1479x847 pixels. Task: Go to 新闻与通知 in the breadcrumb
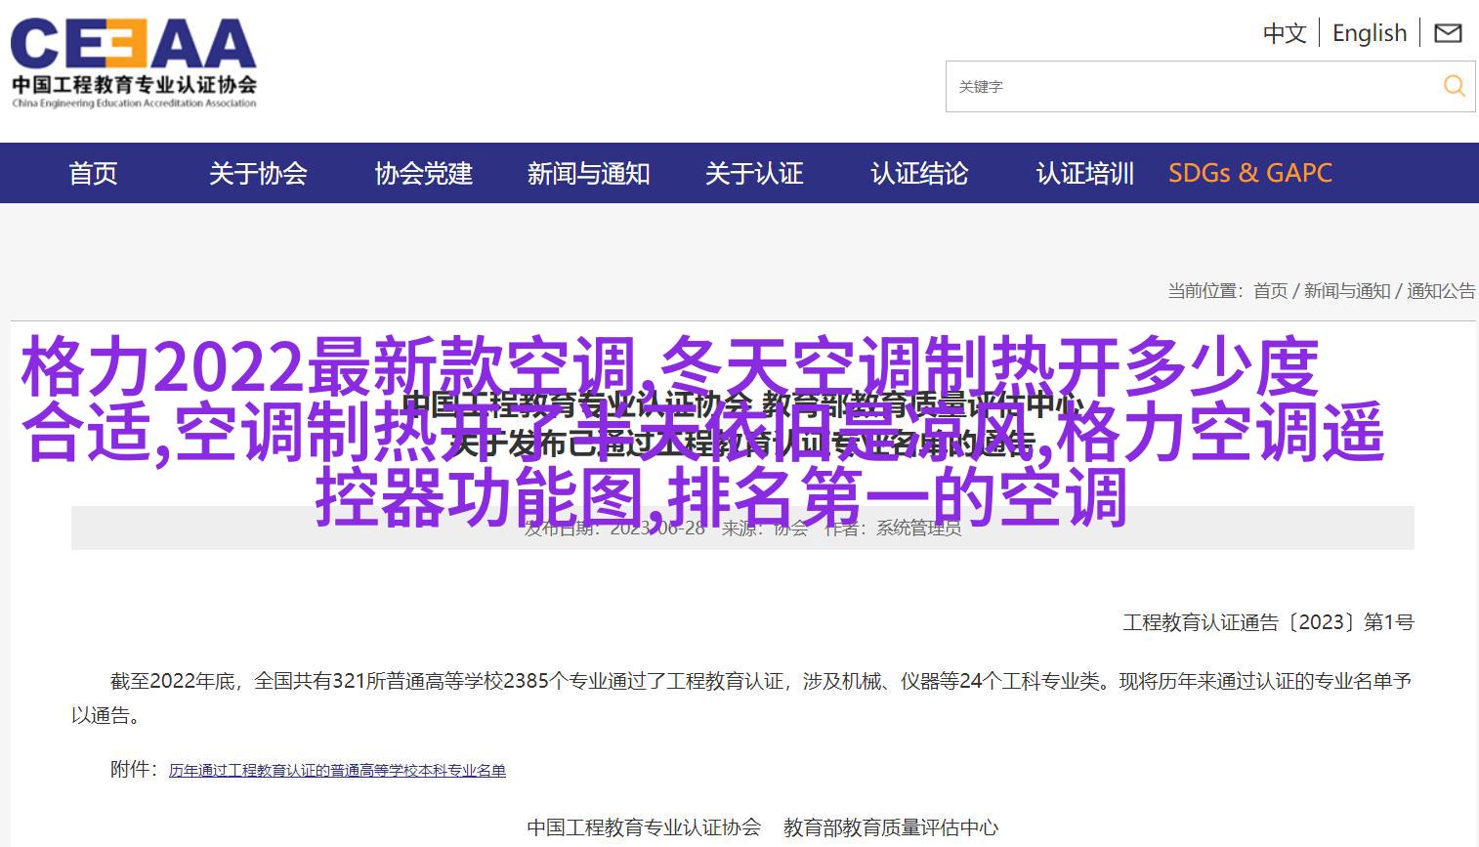pyautogui.click(x=1347, y=291)
